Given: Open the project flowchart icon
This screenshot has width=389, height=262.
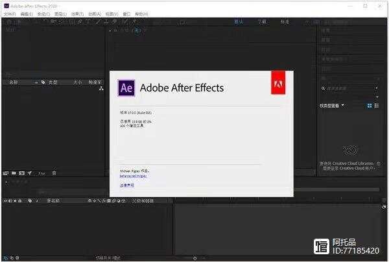Looking at the screenshot, I should [101, 89].
